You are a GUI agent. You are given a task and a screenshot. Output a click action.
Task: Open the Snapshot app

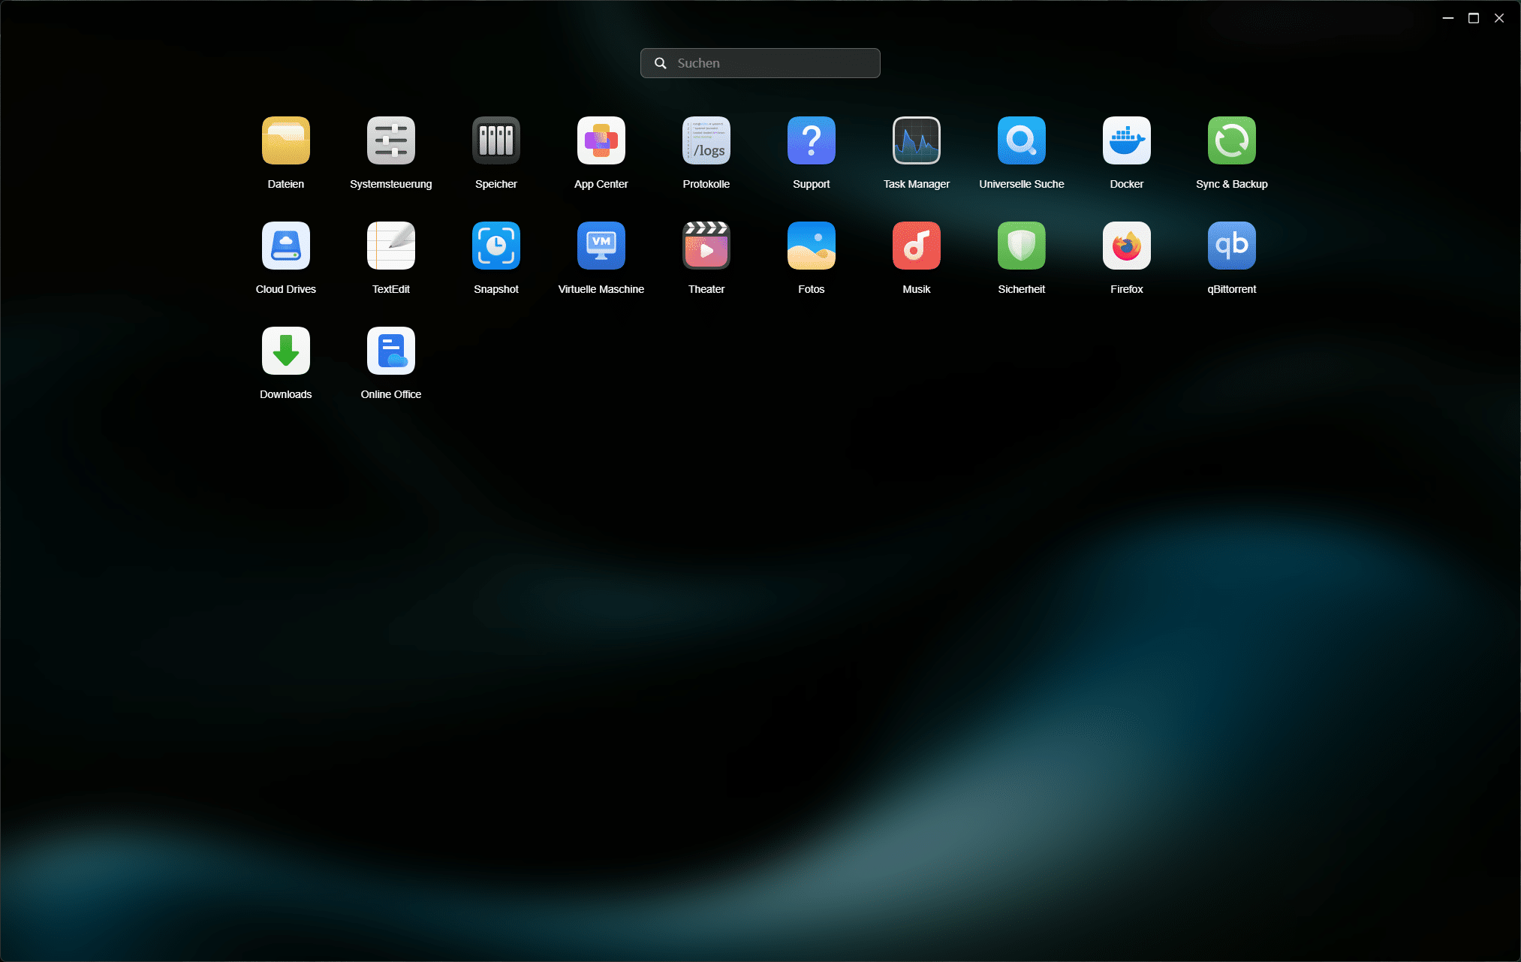[x=495, y=246]
